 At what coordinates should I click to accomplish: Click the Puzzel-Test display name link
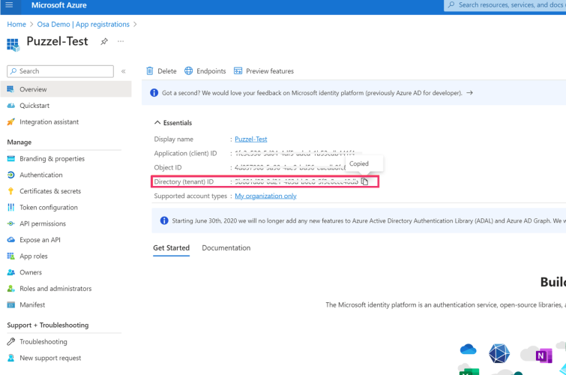coord(250,139)
